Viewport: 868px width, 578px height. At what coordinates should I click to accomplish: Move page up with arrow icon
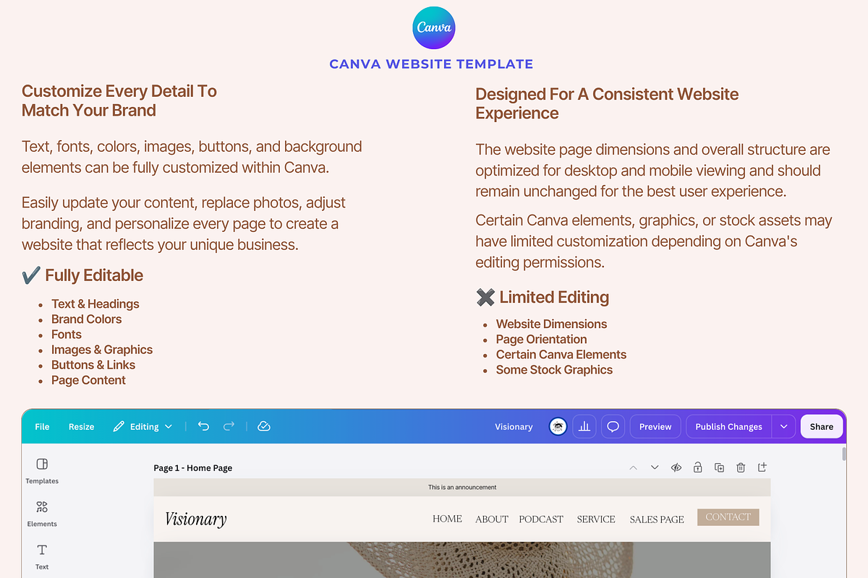633,467
